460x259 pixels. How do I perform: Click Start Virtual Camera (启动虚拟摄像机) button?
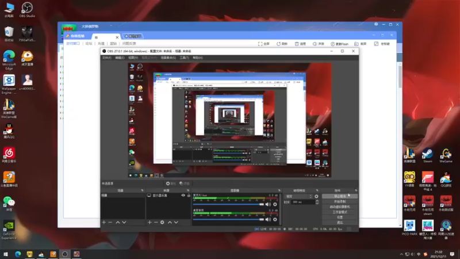click(x=340, y=207)
